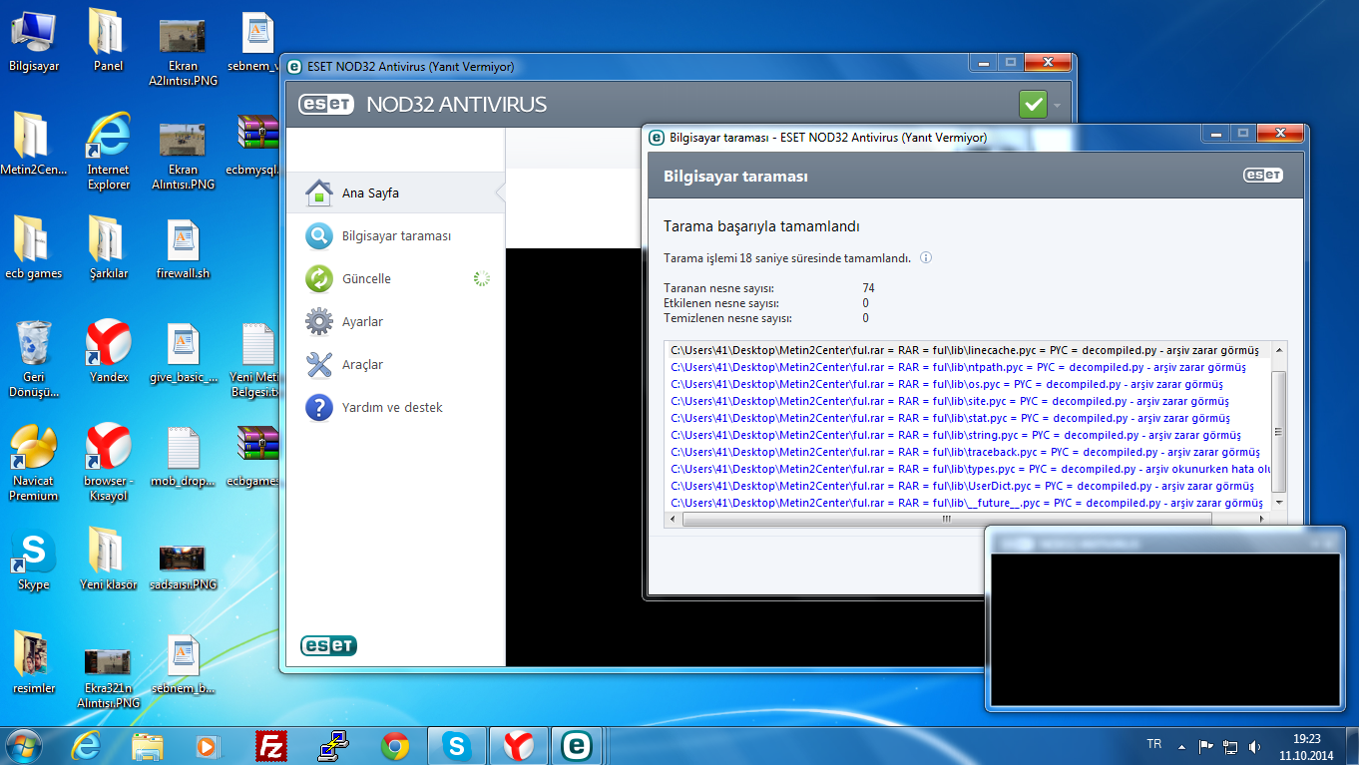This screenshot has width=1359, height=765.
Task: Switch to ESET from the taskbar
Action: (579, 745)
